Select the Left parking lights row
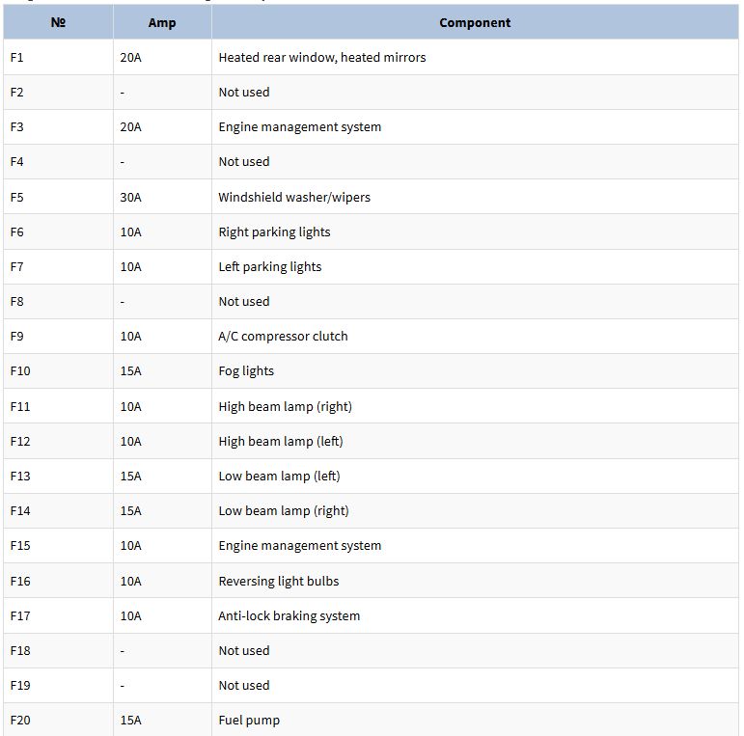This screenshot has height=736, width=744. tap(372, 266)
